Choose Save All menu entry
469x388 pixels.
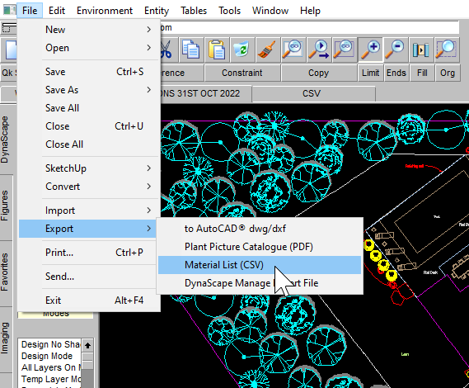click(89, 108)
